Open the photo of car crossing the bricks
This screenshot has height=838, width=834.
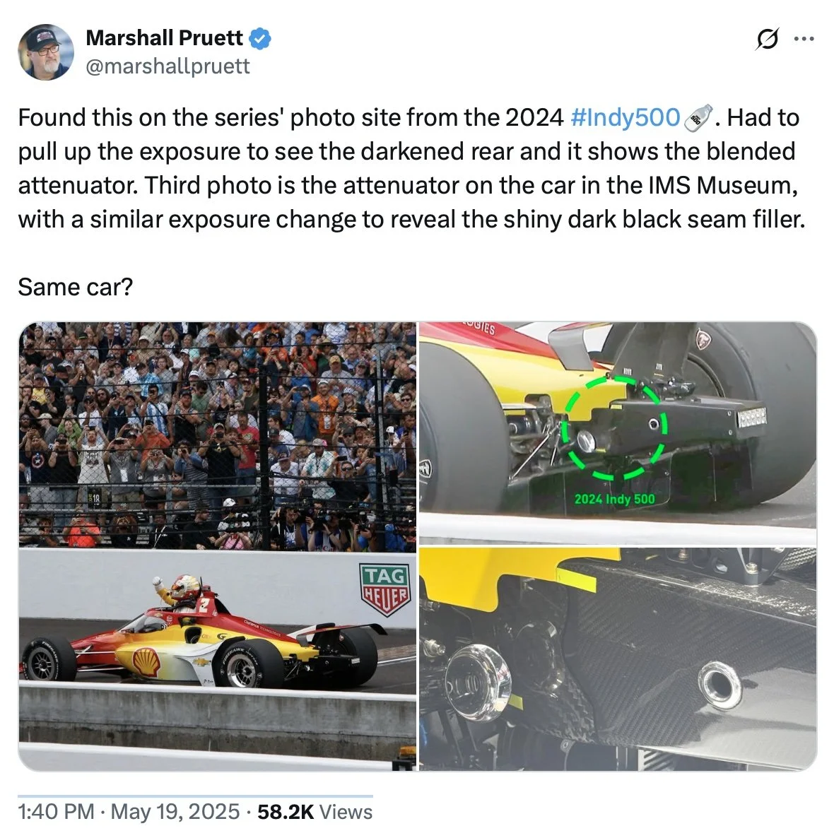coord(218,546)
